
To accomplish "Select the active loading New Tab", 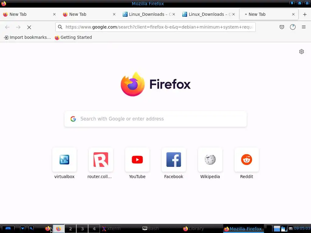I will click(x=269, y=14).
